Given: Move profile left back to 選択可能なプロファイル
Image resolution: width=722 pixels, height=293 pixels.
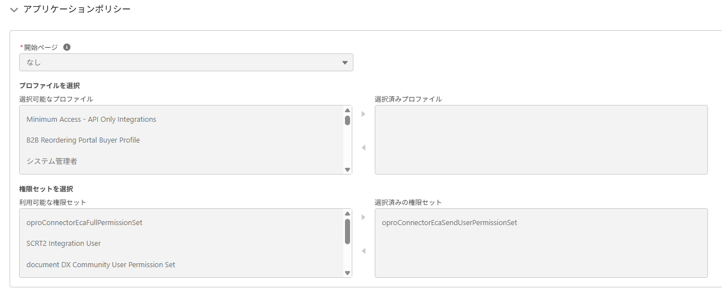Looking at the screenshot, I should point(363,148).
